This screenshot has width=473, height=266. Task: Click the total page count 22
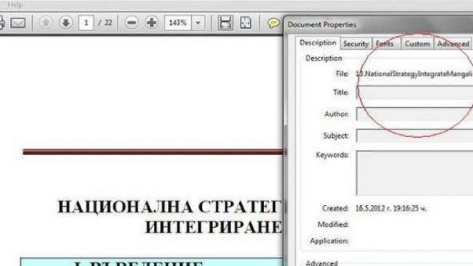(108, 23)
